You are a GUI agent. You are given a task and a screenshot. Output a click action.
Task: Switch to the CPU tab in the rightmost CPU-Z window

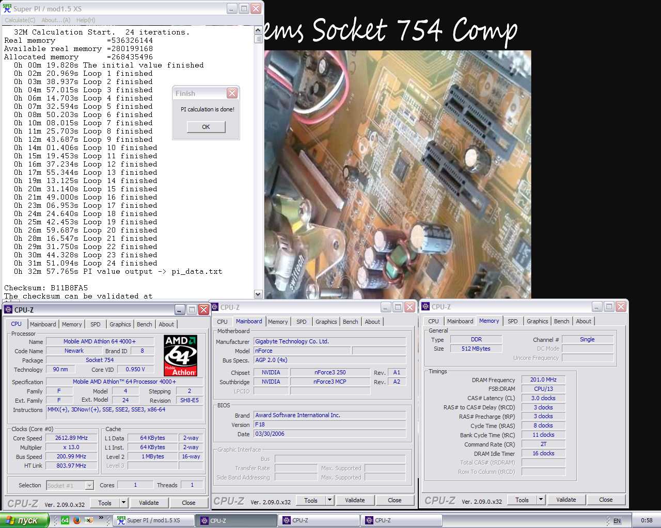pyautogui.click(x=434, y=321)
